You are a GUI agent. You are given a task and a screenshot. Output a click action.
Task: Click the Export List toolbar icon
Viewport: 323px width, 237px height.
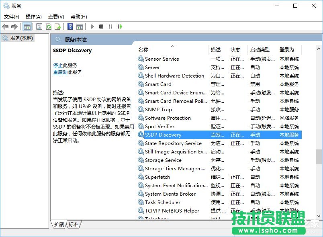(x=57, y=27)
